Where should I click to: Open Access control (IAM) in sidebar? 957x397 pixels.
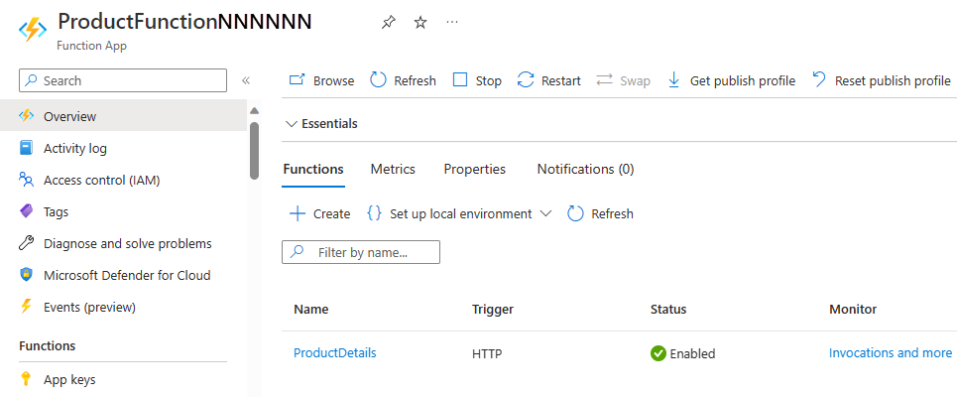101,180
